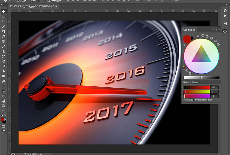The image size is (230, 155).
Task: Select the Pen tool
Action: (x=3, y=81)
